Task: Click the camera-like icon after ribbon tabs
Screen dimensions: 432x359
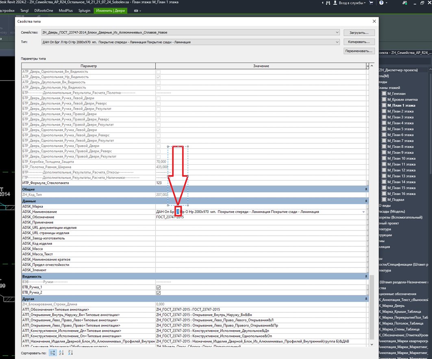Action: 136,11
